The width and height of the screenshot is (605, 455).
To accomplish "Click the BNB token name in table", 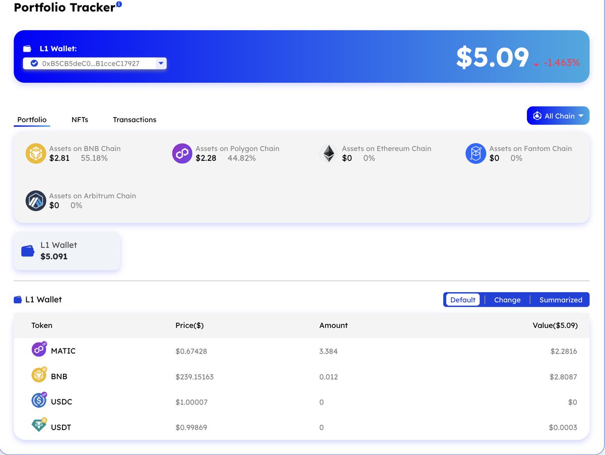I will coord(59,376).
